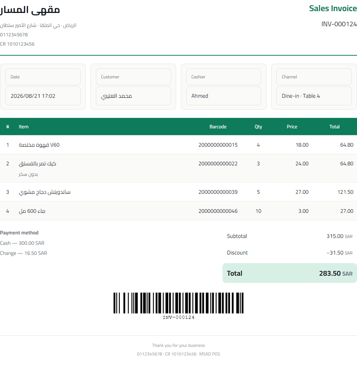
Task: Click the Barcode column header
Action: pos(218,127)
